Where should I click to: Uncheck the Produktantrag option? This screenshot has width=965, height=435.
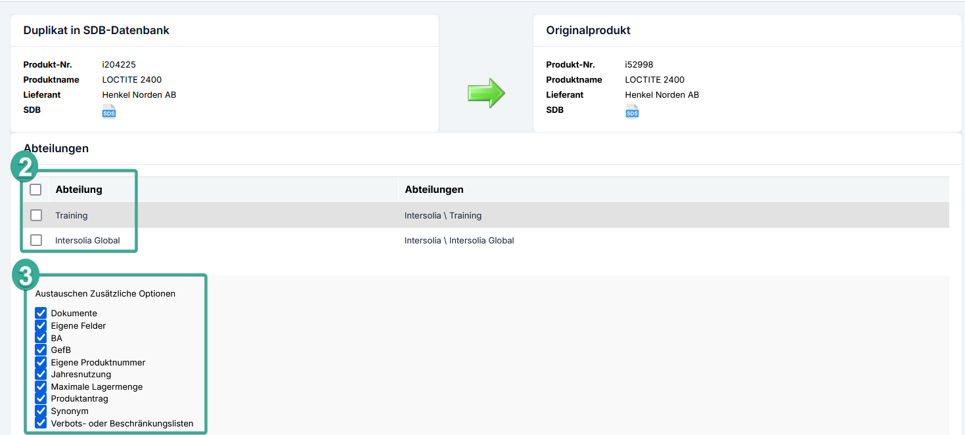pos(41,398)
